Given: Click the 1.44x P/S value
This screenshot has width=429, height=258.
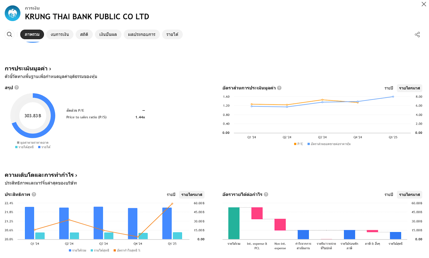Looking at the screenshot, I should coord(140,117).
